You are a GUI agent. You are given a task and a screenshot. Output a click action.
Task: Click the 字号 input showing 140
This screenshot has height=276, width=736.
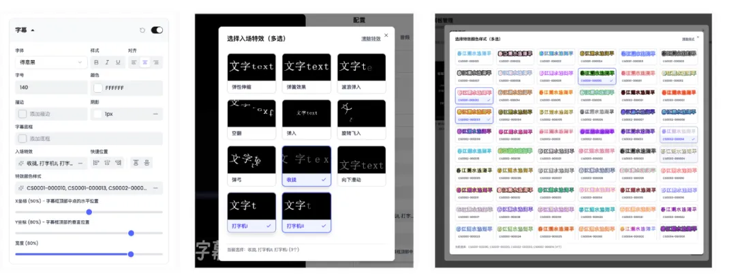(x=51, y=88)
